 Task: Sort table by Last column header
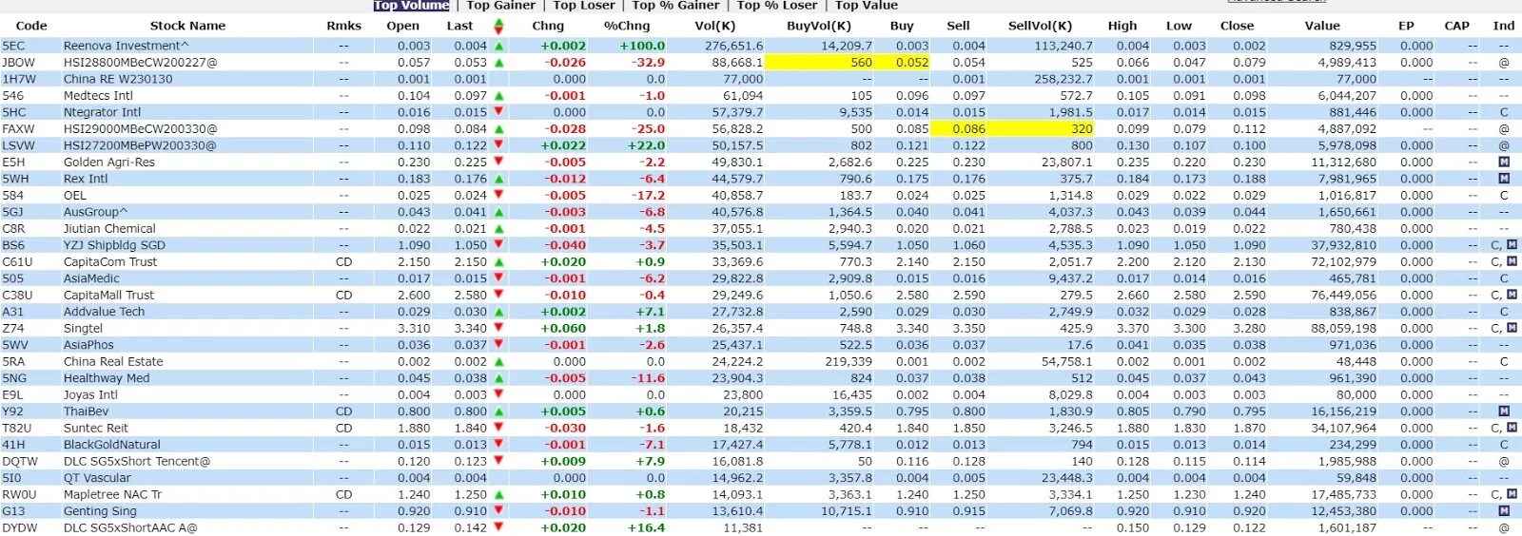[459, 26]
